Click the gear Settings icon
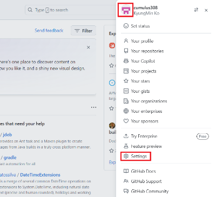Viewport: 216px width, 197px height. point(126,156)
